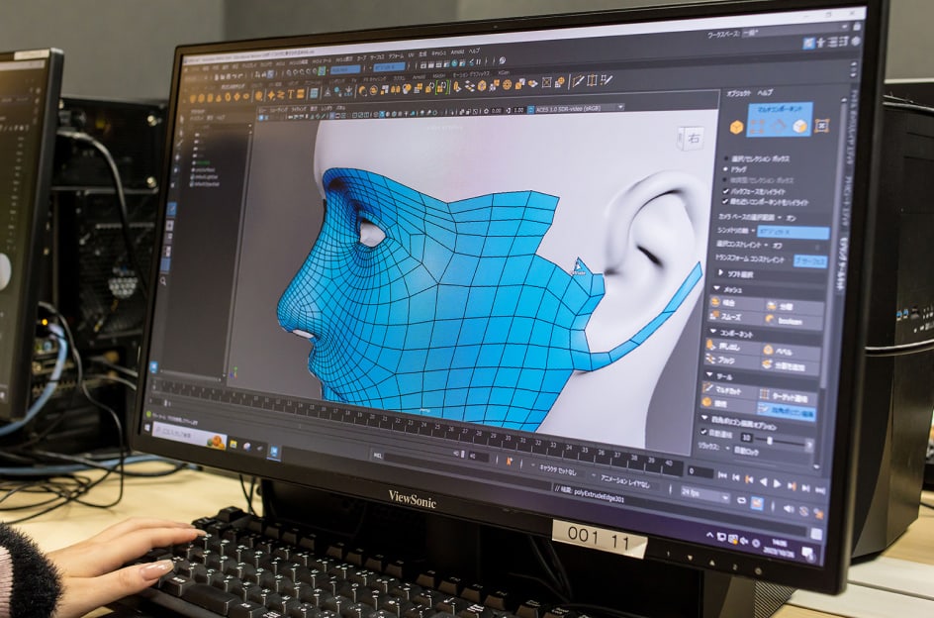Toggle loop playback button below playback controls
Screen dimensions: 934x618
pos(742,500)
